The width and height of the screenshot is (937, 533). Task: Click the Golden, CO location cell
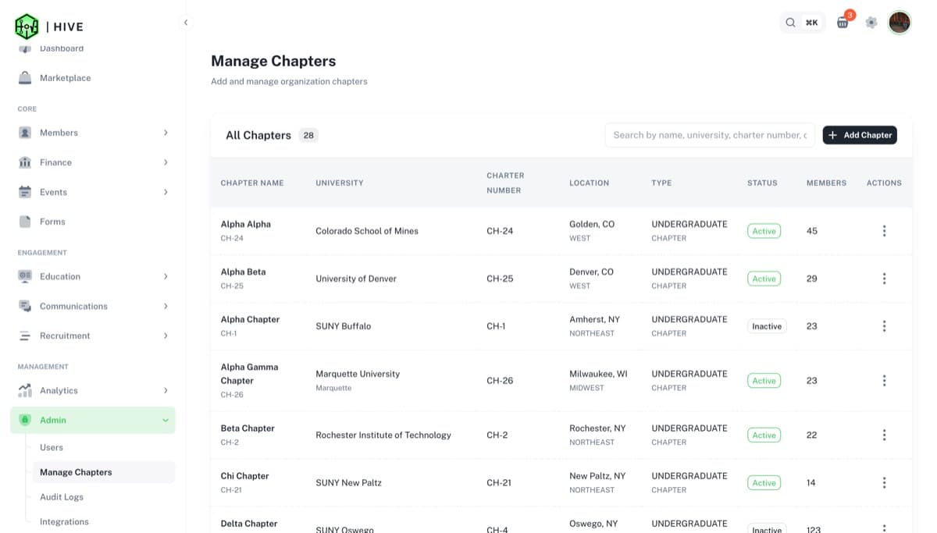click(x=592, y=224)
